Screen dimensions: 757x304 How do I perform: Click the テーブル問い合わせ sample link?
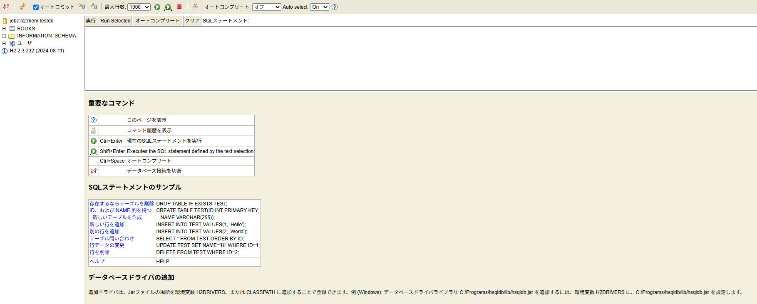click(112, 239)
